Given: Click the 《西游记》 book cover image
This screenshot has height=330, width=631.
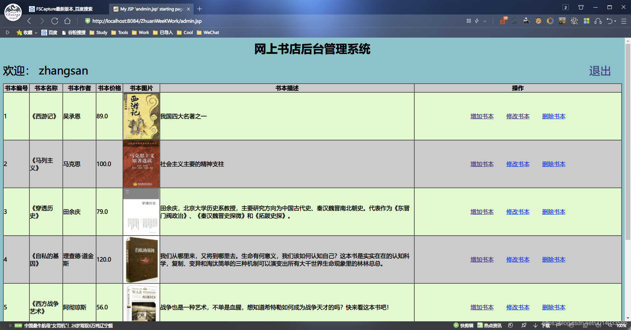Looking at the screenshot, I should (x=141, y=116).
